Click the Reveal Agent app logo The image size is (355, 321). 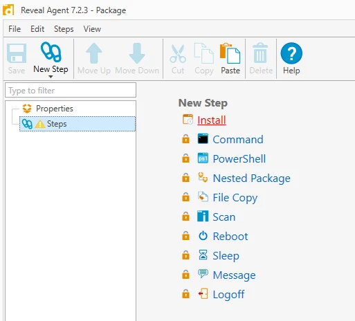(x=8, y=10)
